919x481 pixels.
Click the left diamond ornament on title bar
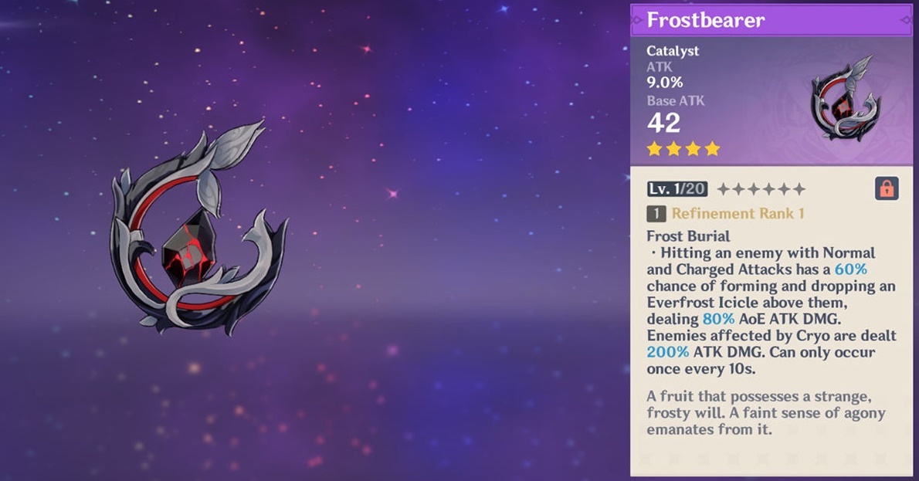(637, 21)
